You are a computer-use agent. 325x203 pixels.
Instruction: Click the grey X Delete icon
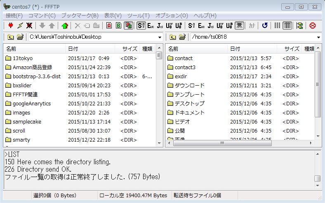(x=78, y=26)
